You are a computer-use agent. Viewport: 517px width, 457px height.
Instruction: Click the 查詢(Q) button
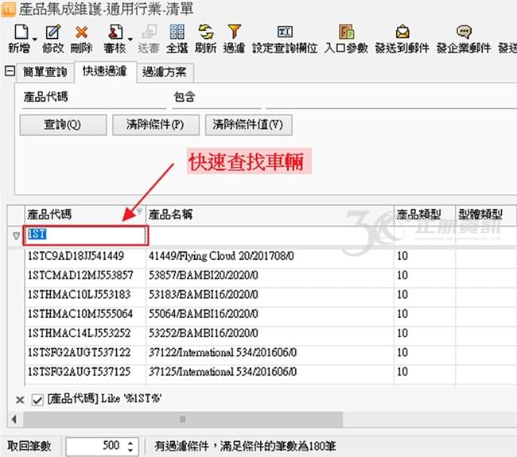tap(63, 125)
